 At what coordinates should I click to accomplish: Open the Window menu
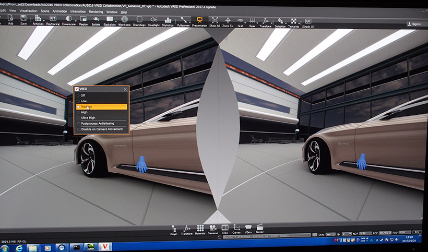tap(112, 12)
